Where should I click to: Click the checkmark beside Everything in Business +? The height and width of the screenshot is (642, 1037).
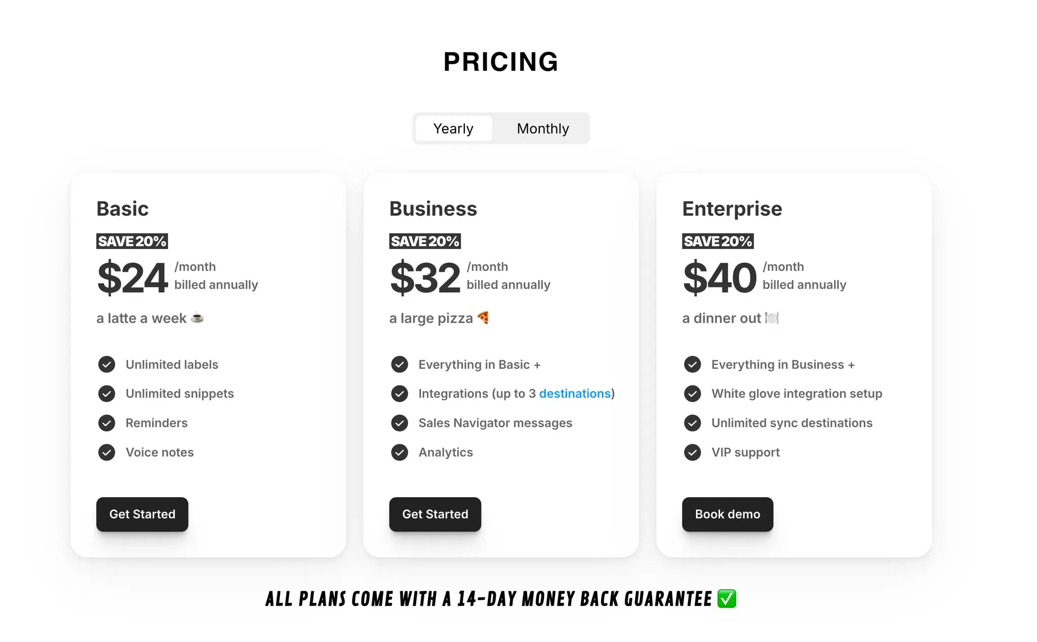[x=692, y=364]
